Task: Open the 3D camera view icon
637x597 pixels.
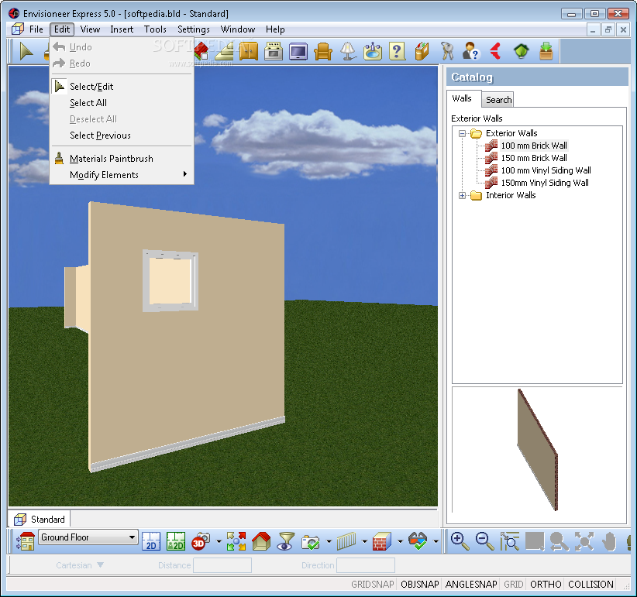Action: click(201, 541)
